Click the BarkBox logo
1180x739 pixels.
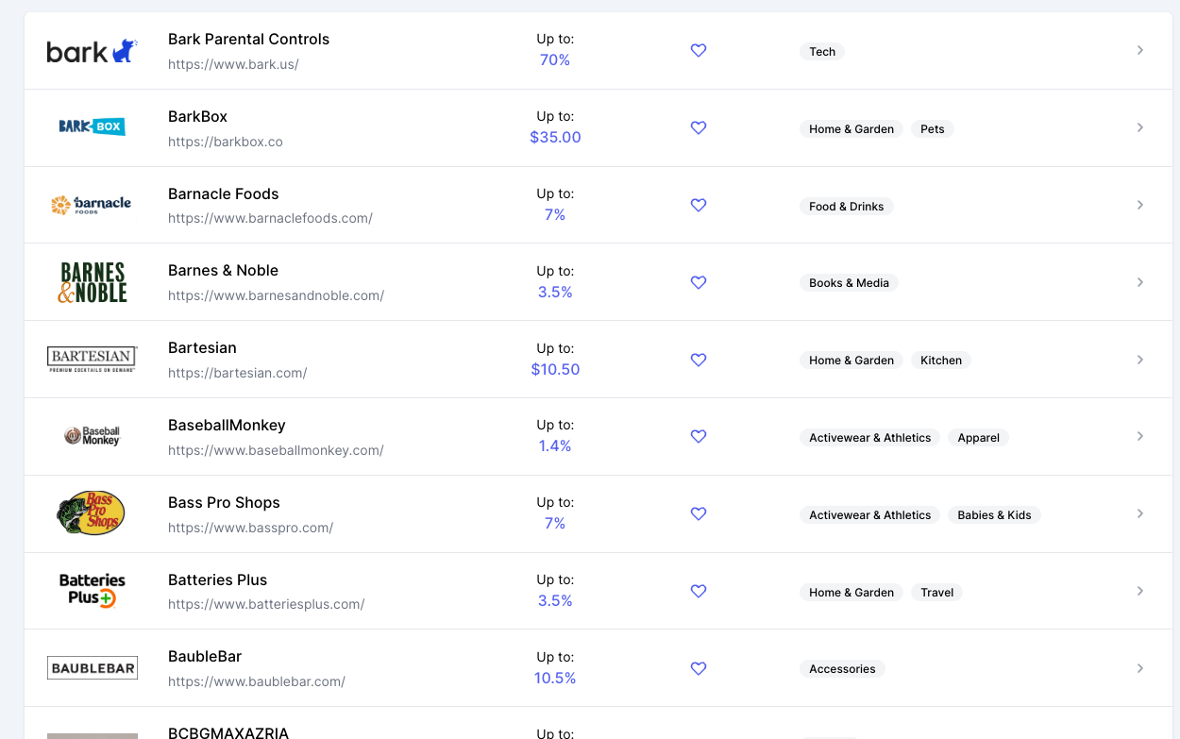tap(92, 126)
